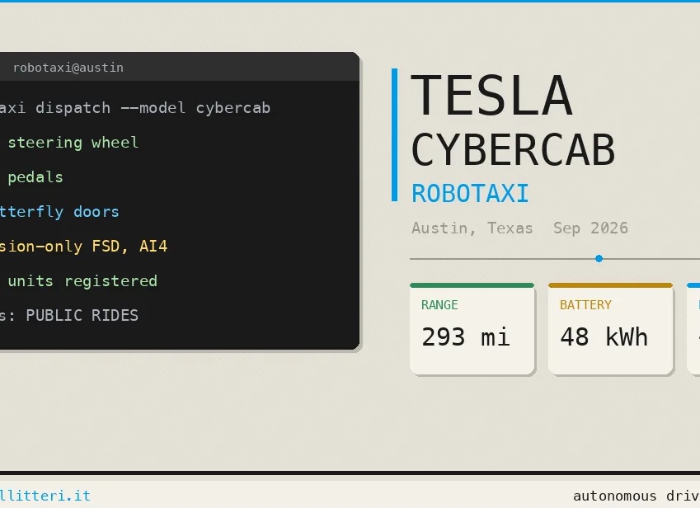The height and width of the screenshot is (508, 700).
Task: Click the CYBERCAB heading
Action: (513, 150)
